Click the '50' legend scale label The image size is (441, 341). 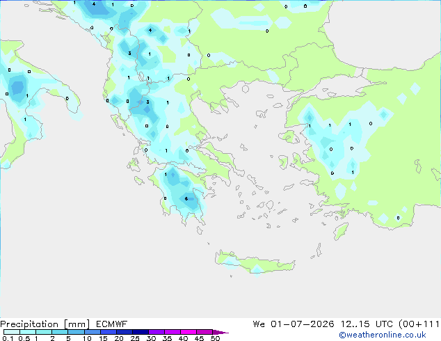[215, 338]
